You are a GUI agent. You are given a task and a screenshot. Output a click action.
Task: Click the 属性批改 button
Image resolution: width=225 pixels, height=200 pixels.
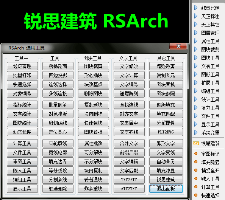94,143
